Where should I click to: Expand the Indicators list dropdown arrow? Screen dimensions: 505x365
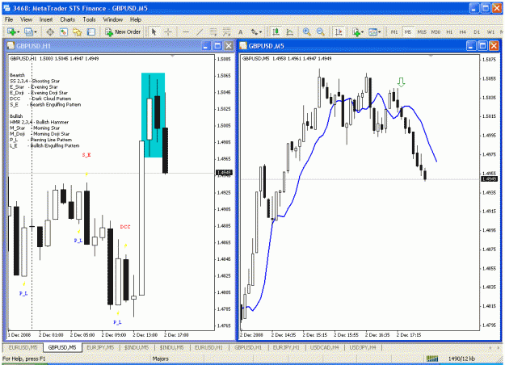362,32
